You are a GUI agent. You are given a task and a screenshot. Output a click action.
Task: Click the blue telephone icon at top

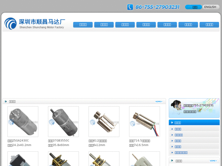(x=130, y=7)
